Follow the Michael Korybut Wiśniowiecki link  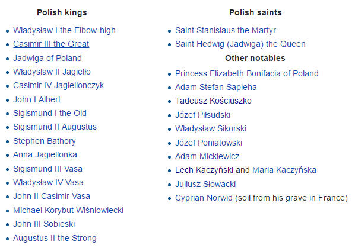coord(68,210)
